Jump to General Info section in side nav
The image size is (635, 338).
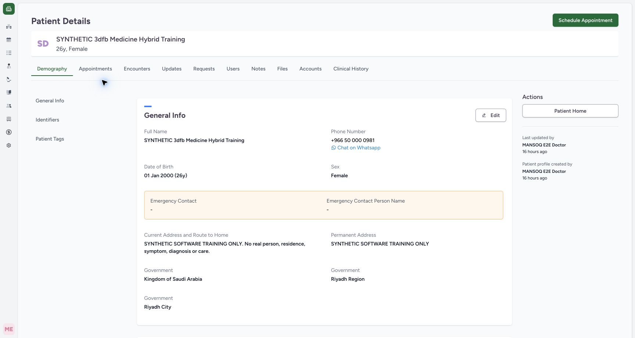tap(50, 101)
